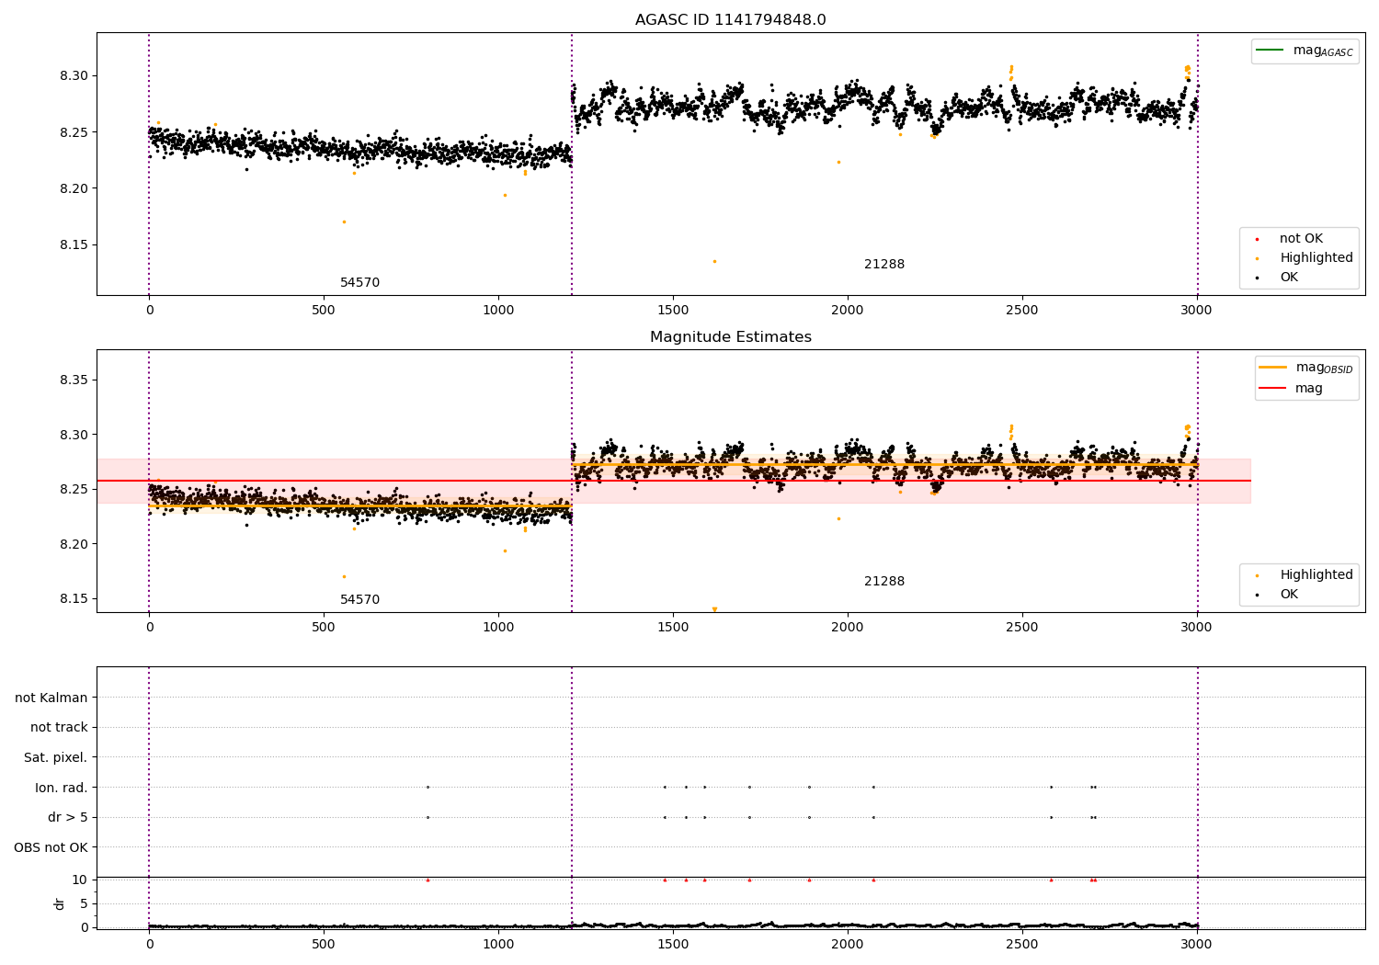Click the "not track" row label

59,728
